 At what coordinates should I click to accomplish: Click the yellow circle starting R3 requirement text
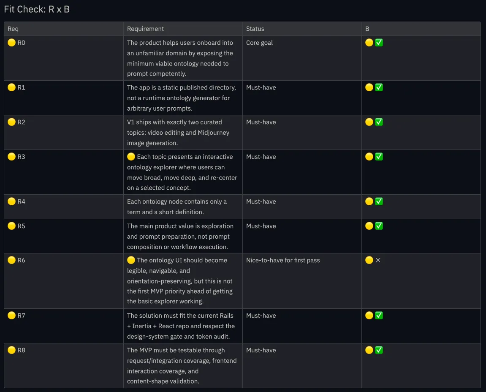click(x=131, y=157)
